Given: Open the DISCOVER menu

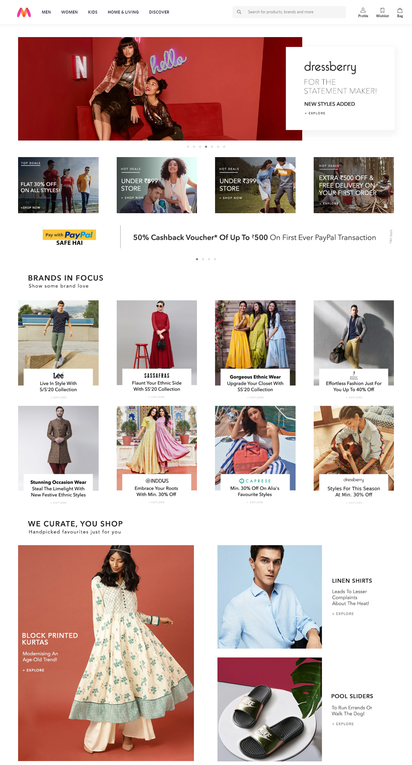Looking at the screenshot, I should (x=159, y=12).
